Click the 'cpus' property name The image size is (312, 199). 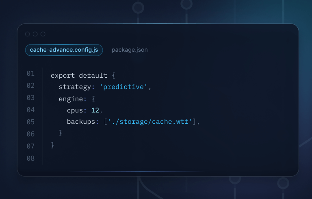tap(75, 110)
